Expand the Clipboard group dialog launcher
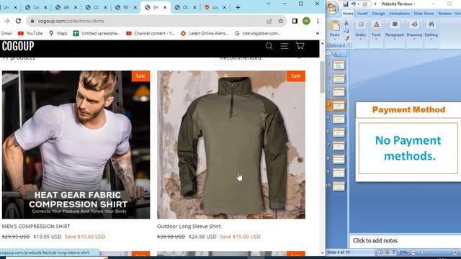 click(x=349, y=45)
